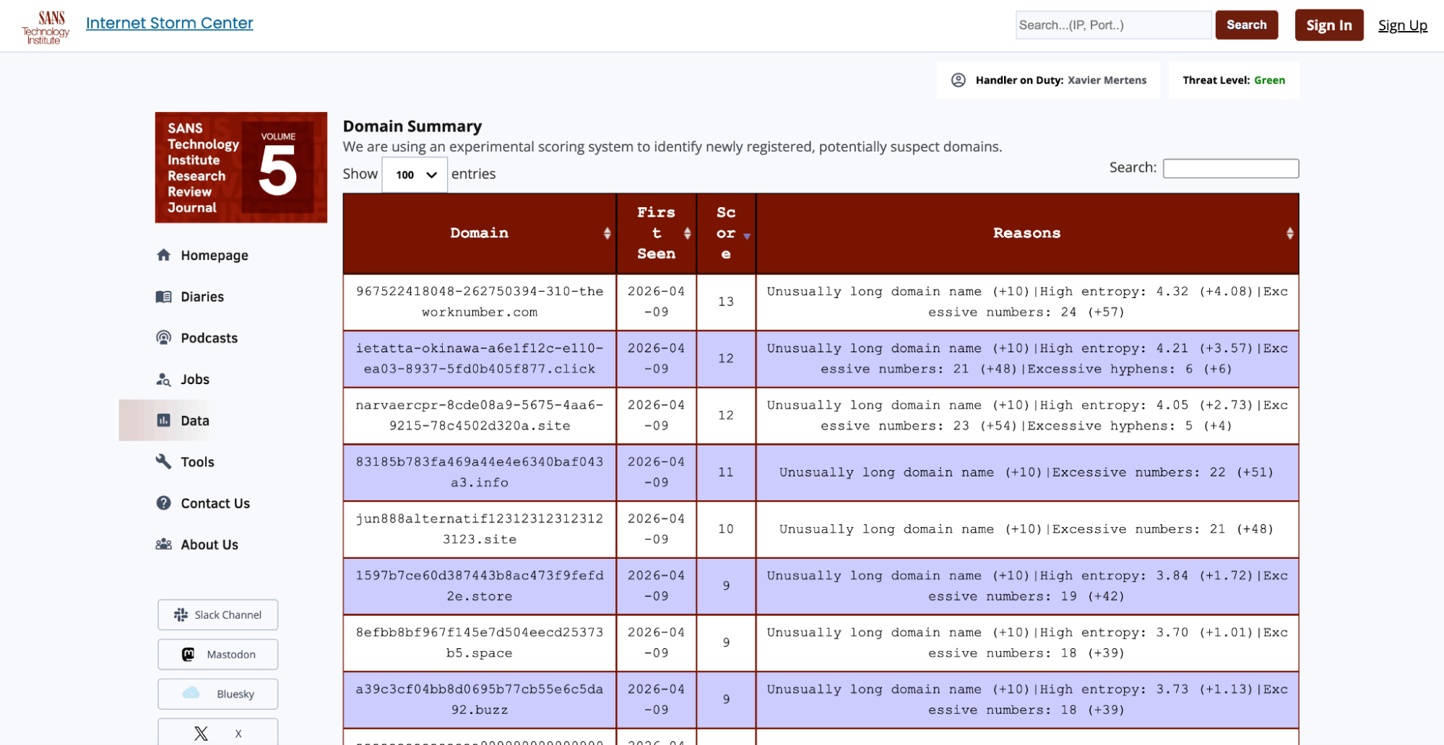Select the a39c3cf04bb8...92.buzz domain cell
Image resolution: width=1444 pixels, height=745 pixels.
tap(480, 700)
